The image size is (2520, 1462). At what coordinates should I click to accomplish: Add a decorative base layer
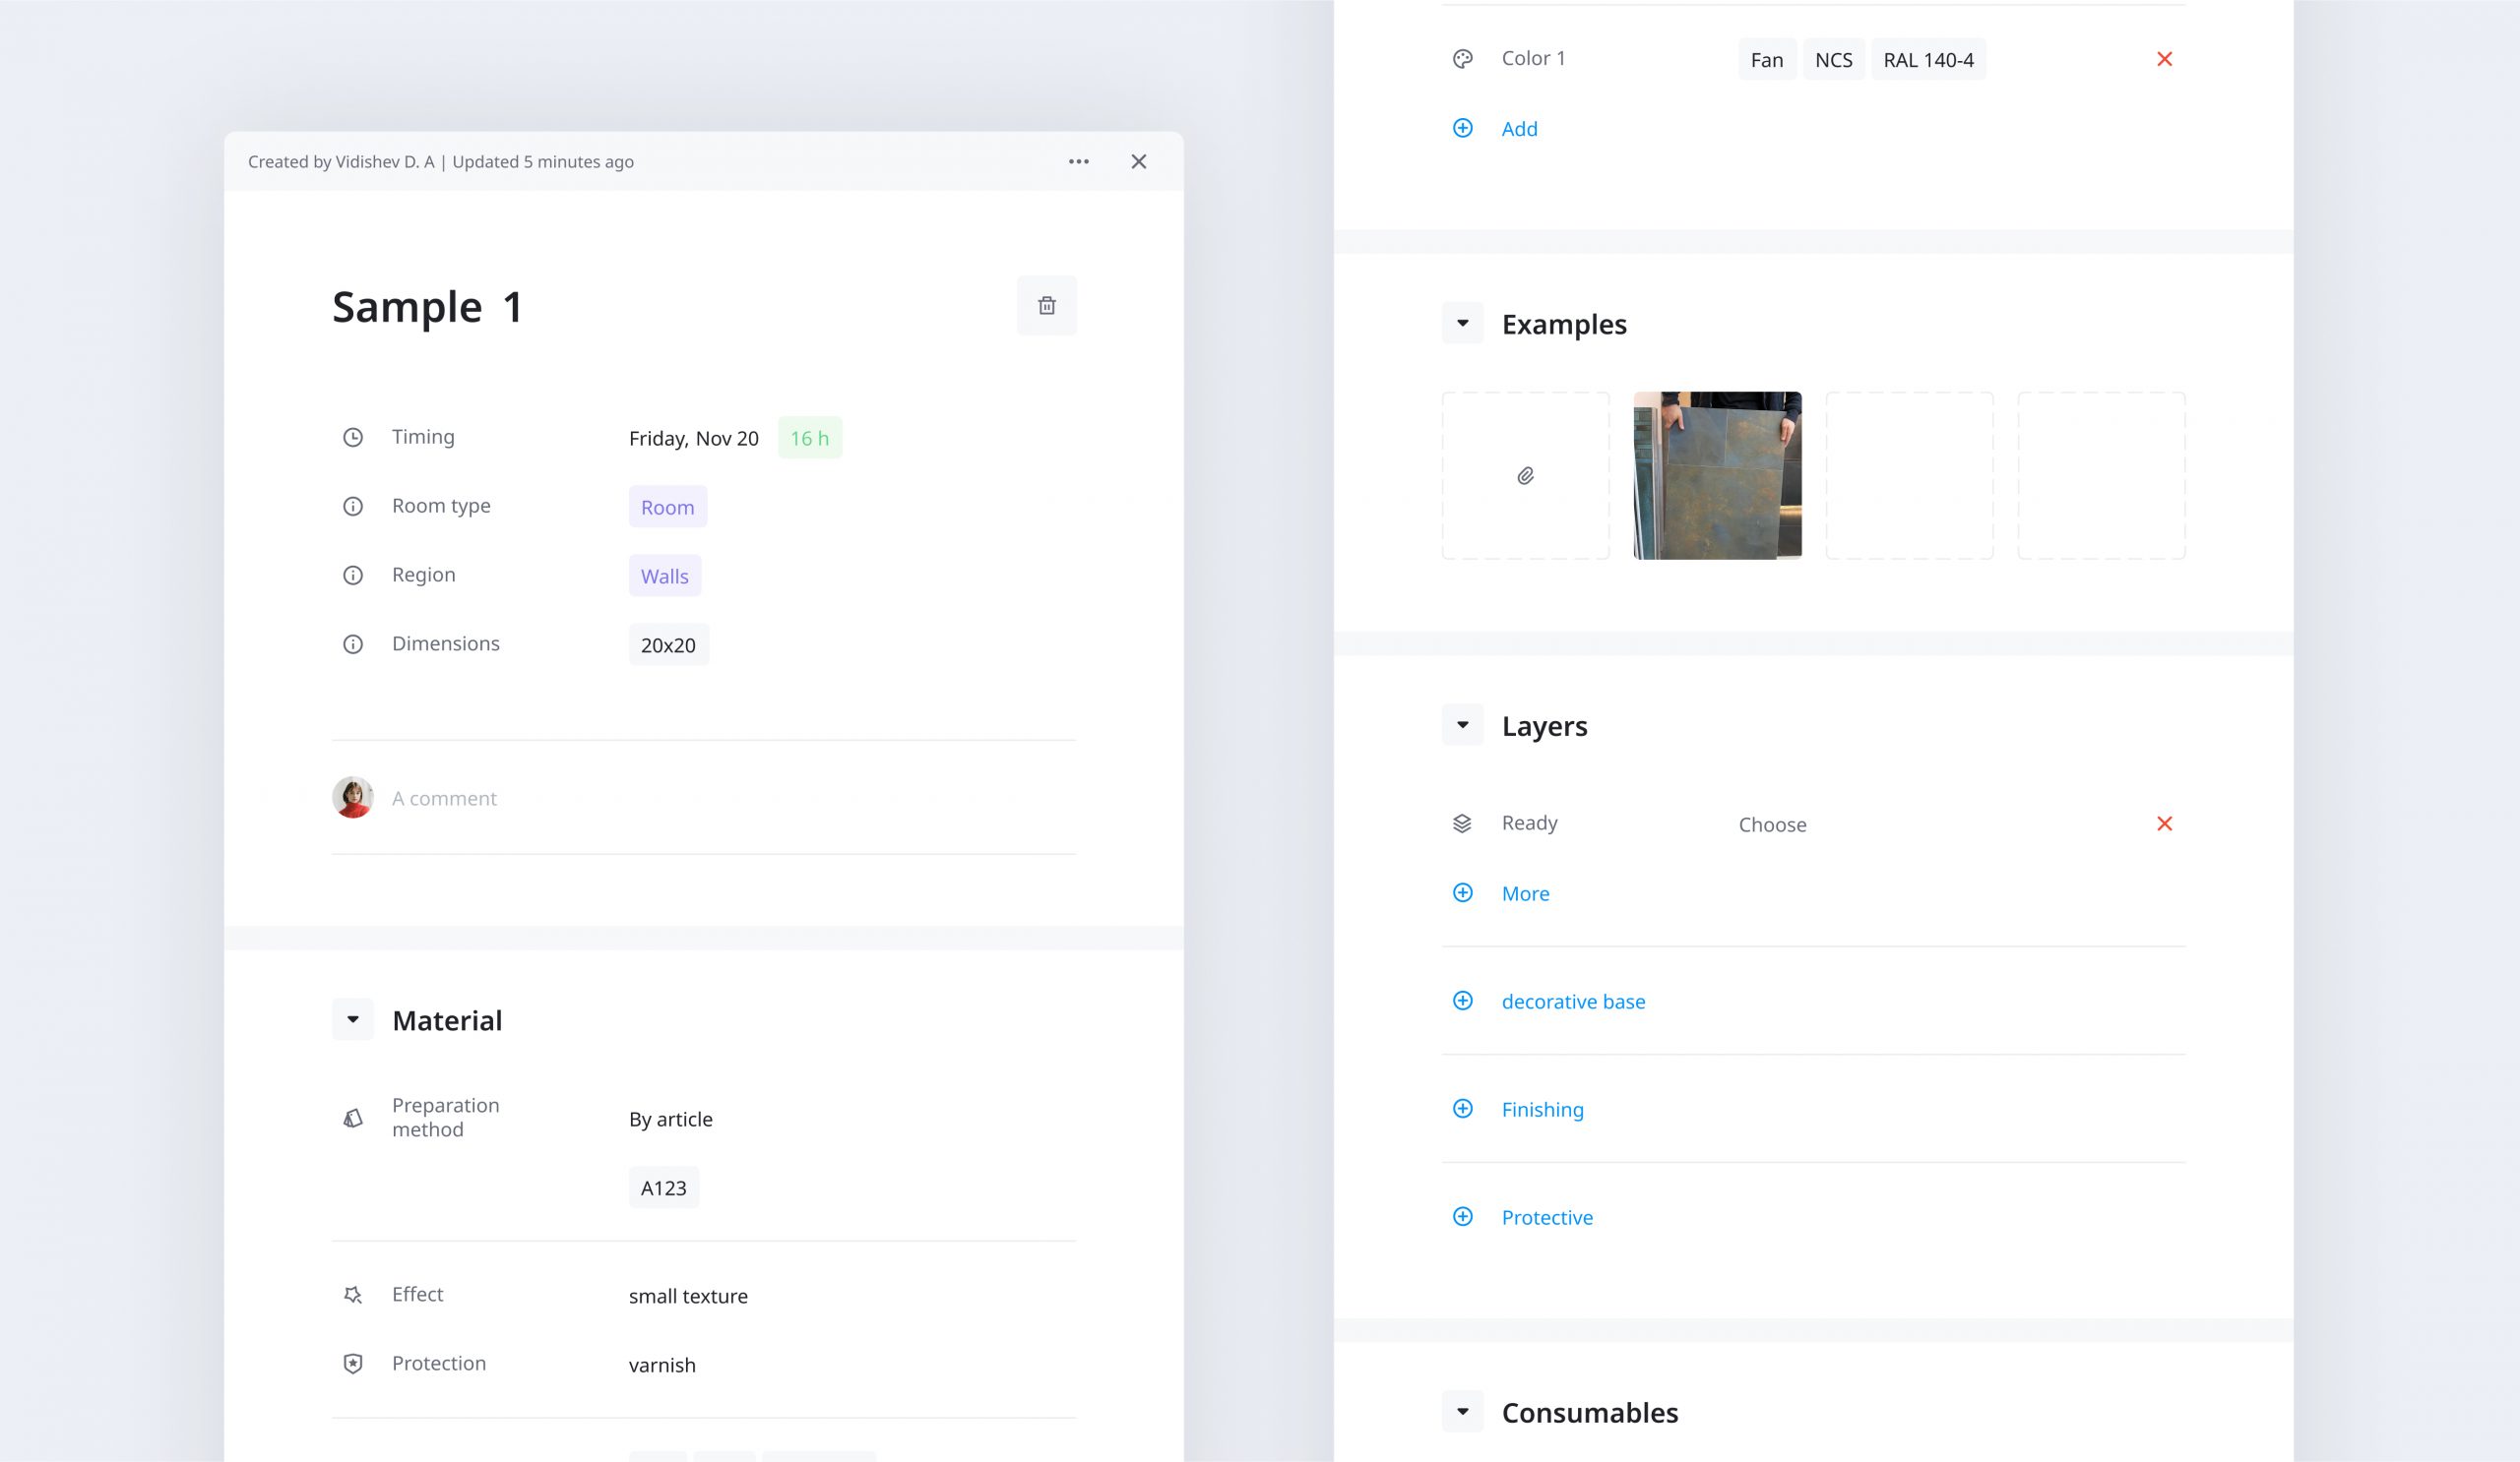pos(1572,1002)
